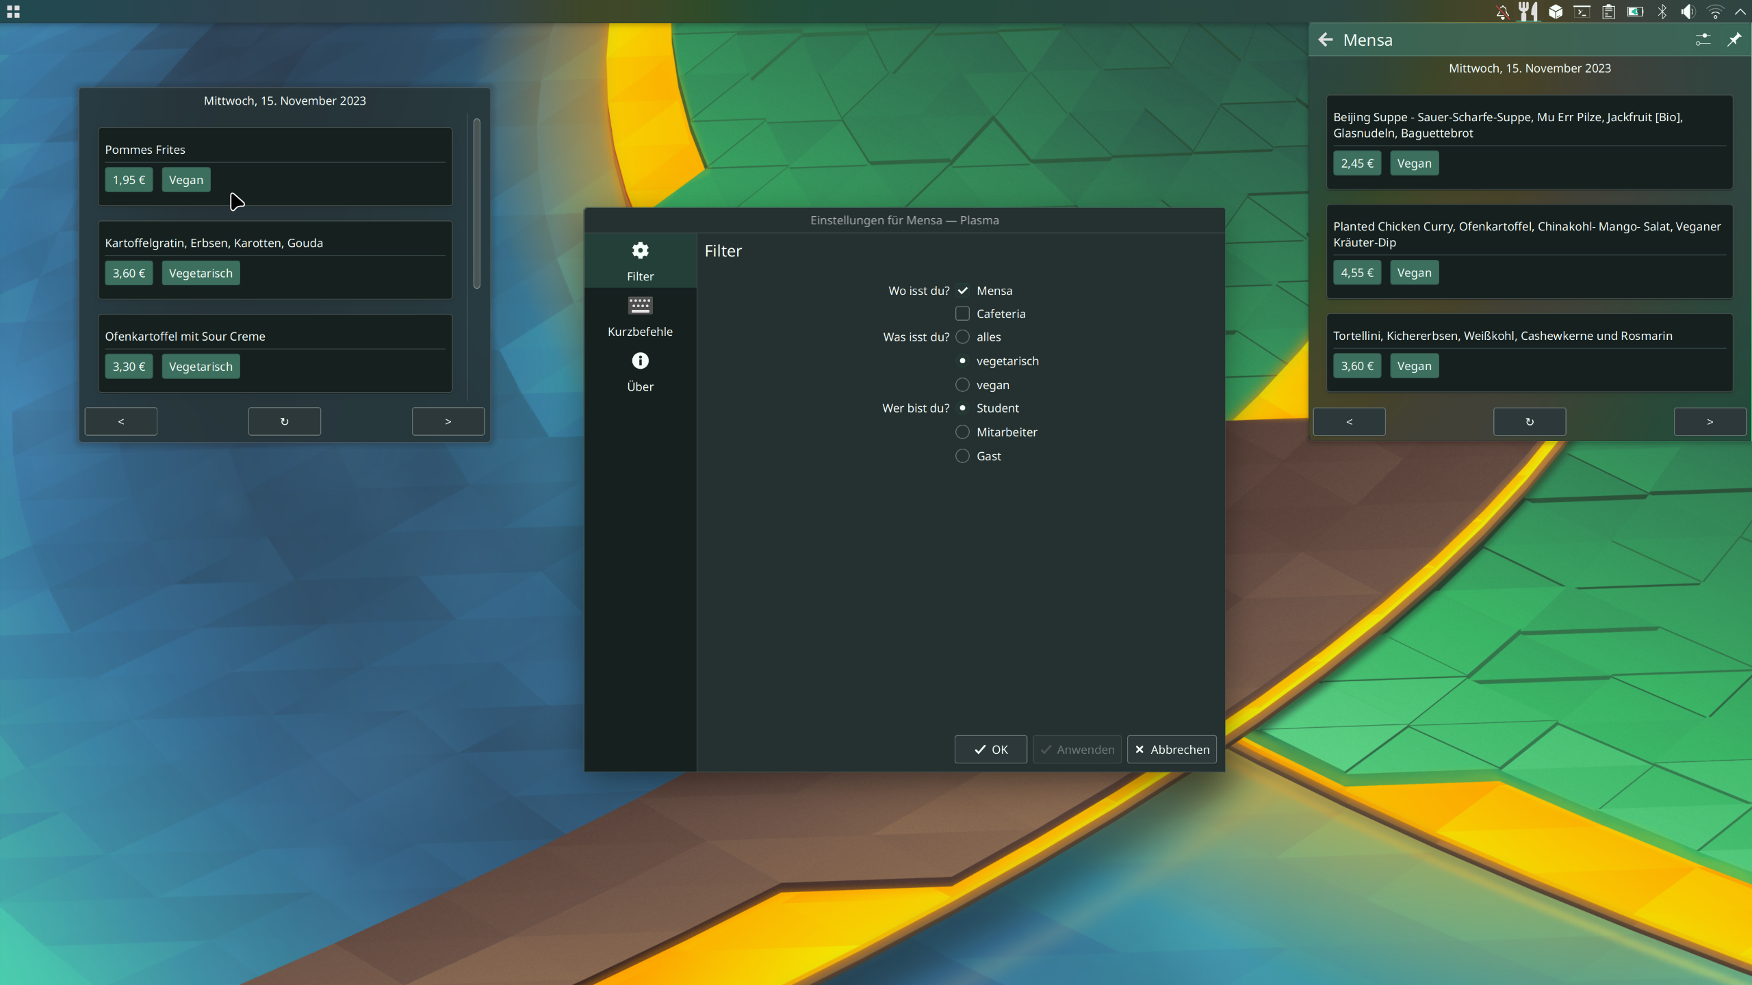
Task: Select the Filter settings page
Action: tap(640, 261)
